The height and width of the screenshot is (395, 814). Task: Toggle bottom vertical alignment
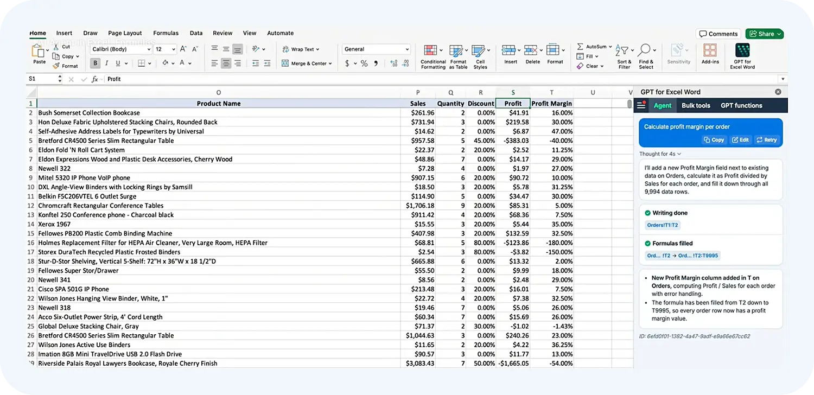(237, 49)
